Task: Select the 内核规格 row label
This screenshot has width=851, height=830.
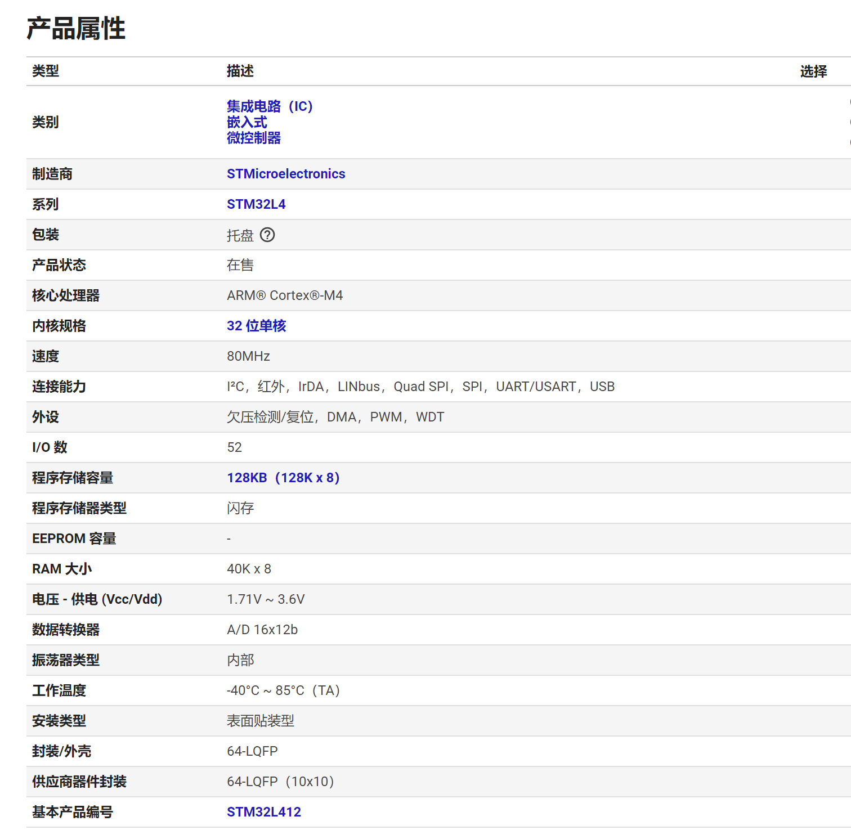Action: click(x=59, y=326)
